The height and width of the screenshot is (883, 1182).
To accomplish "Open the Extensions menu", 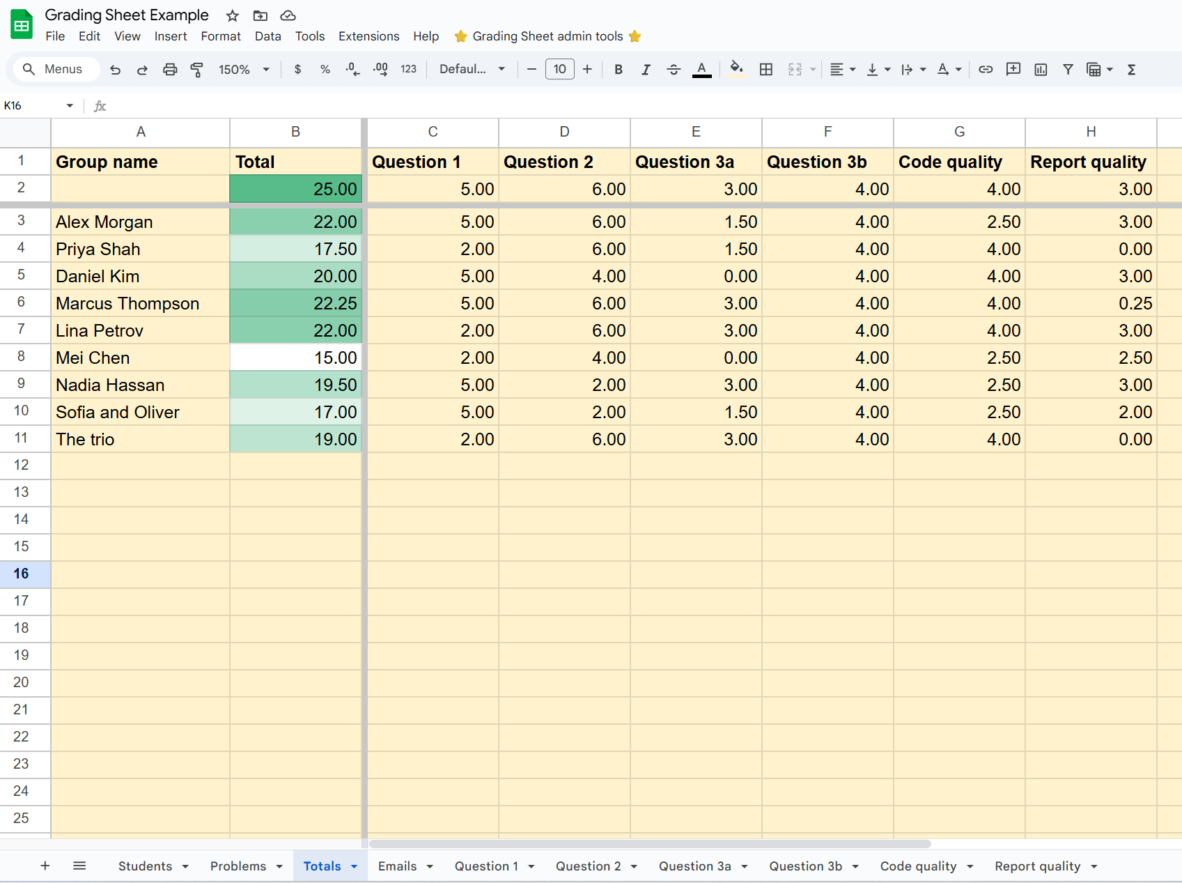I will coord(368,36).
